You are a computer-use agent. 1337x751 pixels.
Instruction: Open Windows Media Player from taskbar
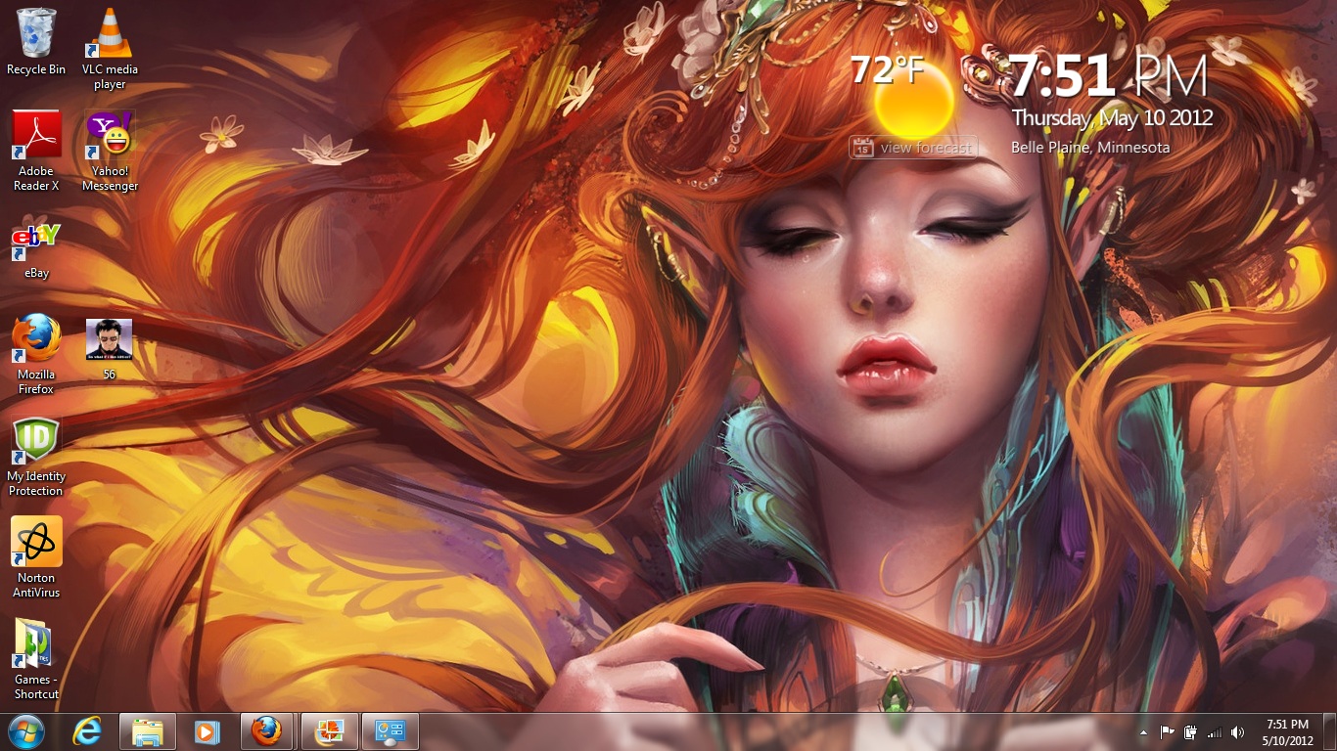point(207,731)
